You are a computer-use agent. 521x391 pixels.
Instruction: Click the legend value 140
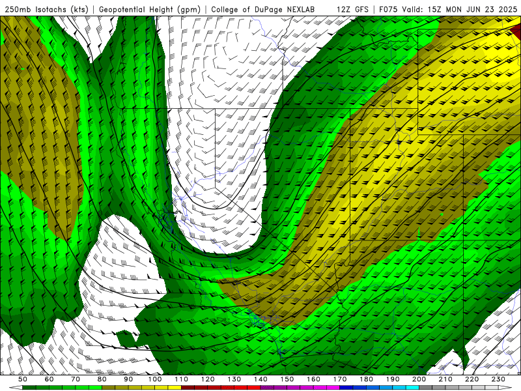tap(260, 379)
